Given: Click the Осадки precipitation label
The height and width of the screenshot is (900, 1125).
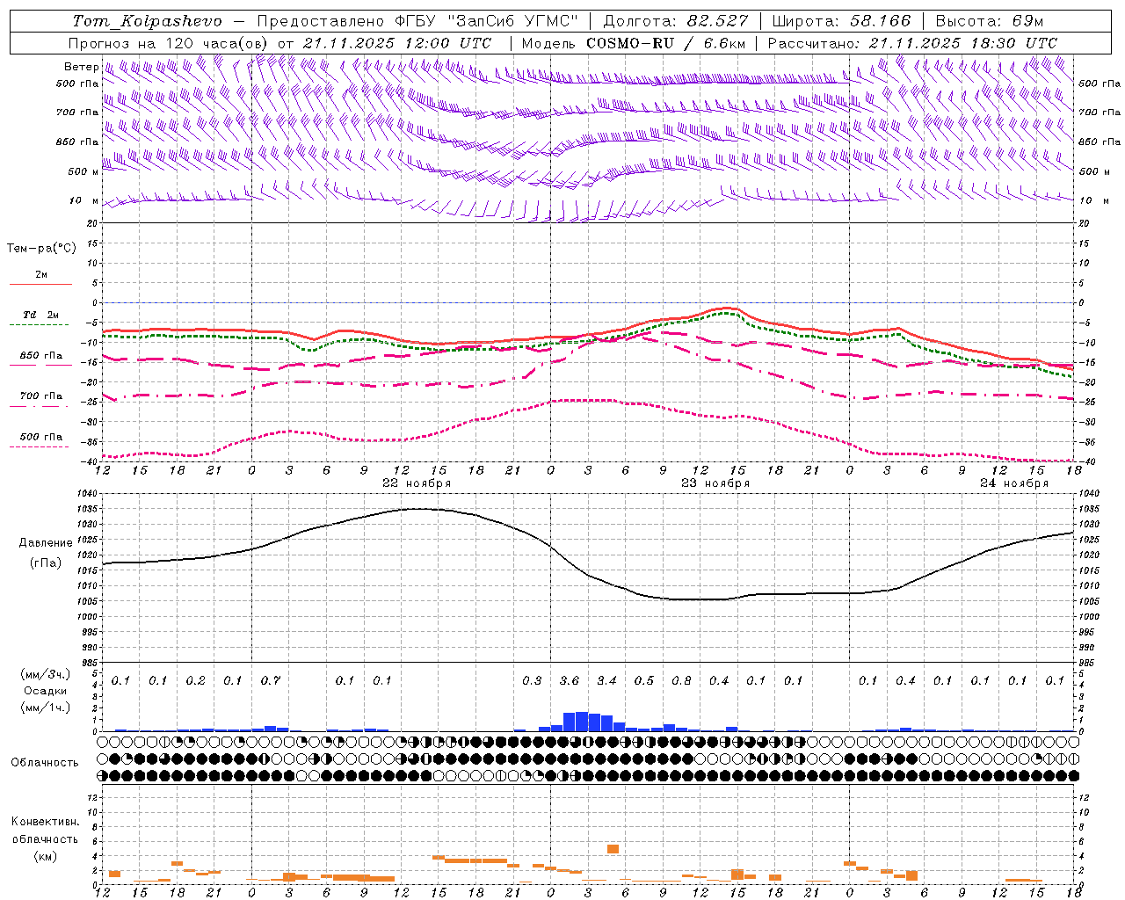Looking at the screenshot, I should (x=46, y=692).
